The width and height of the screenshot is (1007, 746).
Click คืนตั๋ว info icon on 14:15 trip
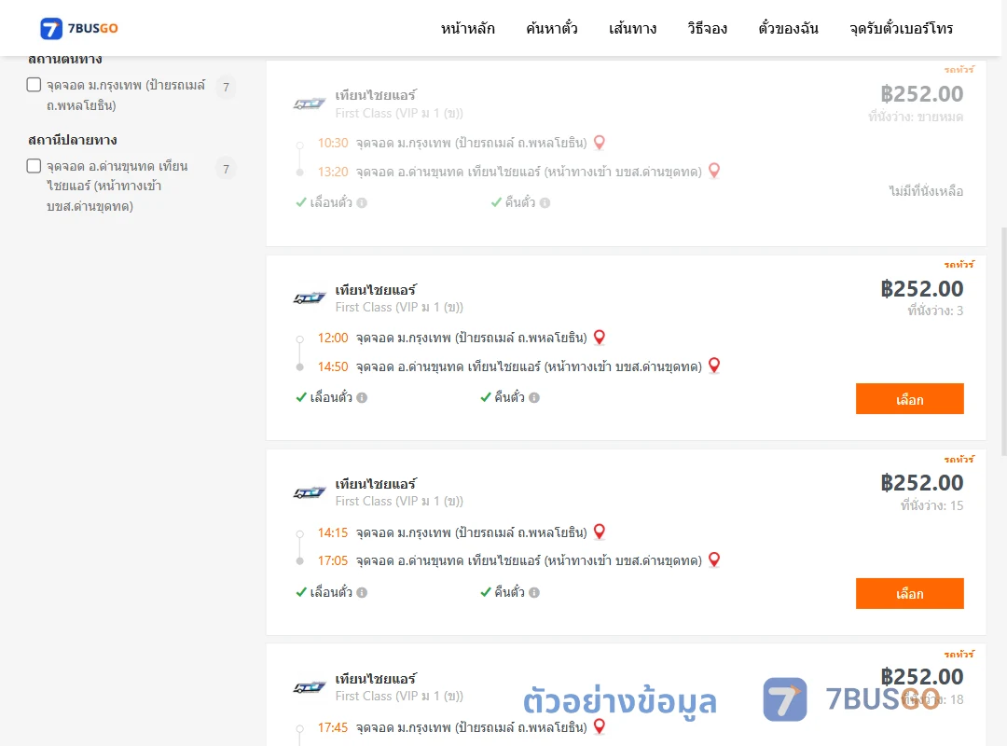point(534,592)
